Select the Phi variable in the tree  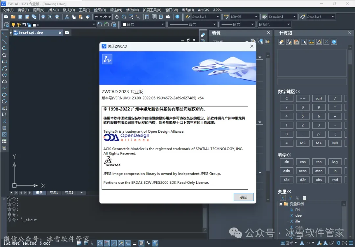tap(298, 210)
